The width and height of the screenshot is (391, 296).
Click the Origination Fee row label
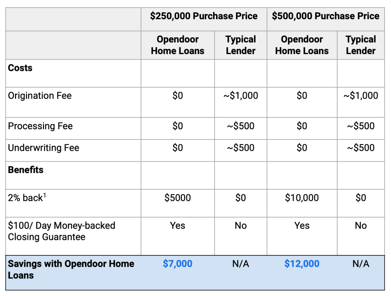point(40,96)
